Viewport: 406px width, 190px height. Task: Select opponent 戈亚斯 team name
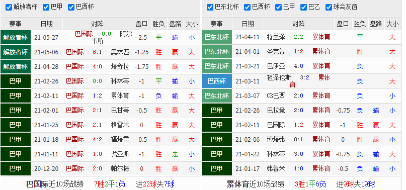120,154
